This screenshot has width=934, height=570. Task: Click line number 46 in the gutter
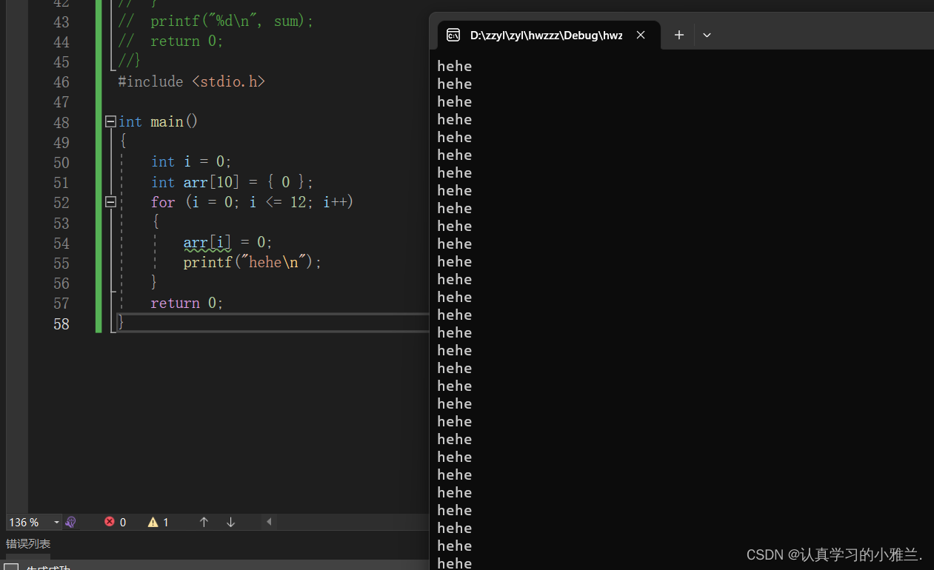click(61, 82)
